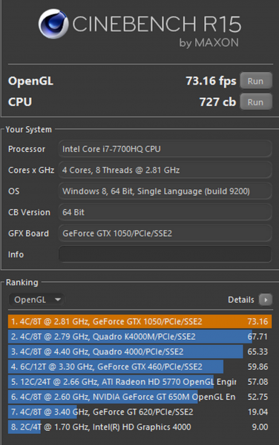Click the GFX Board GeForce GTX 1050 field
279x445 pixels.
tap(165, 234)
